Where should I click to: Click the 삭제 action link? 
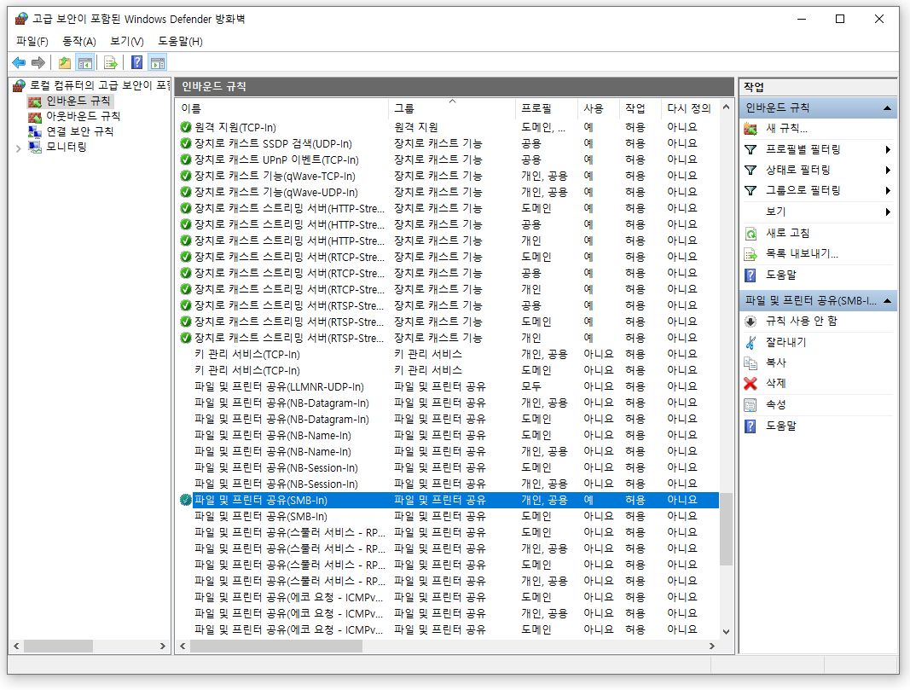click(775, 384)
